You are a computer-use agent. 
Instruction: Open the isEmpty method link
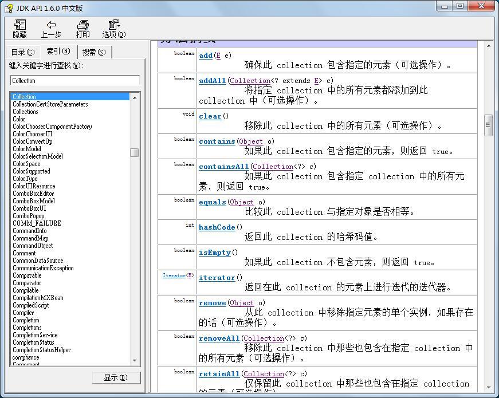pyautogui.click(x=215, y=253)
